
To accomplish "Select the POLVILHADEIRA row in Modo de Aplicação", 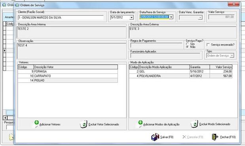I will (180, 76).
